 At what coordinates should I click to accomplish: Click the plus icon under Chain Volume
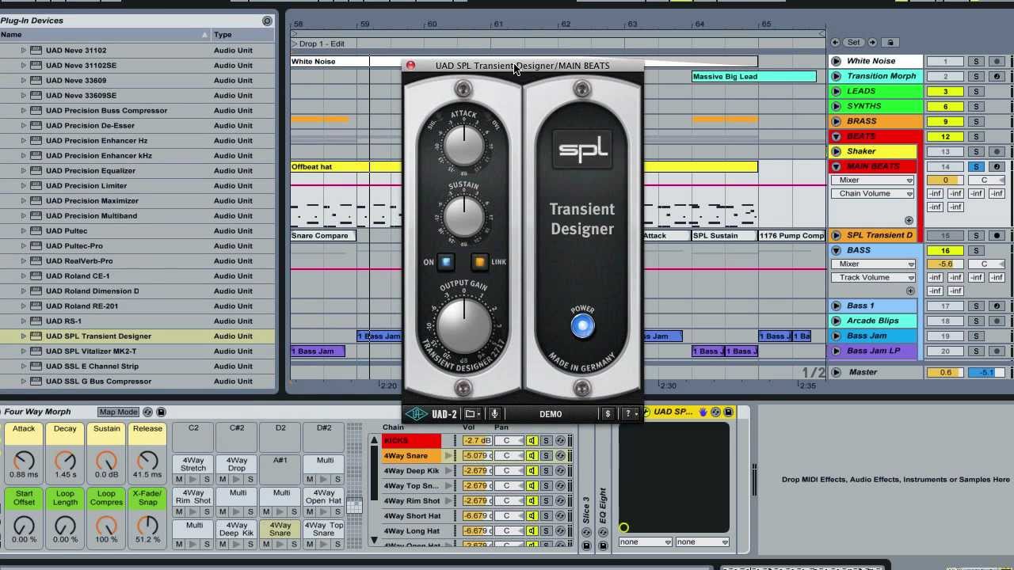[909, 221]
